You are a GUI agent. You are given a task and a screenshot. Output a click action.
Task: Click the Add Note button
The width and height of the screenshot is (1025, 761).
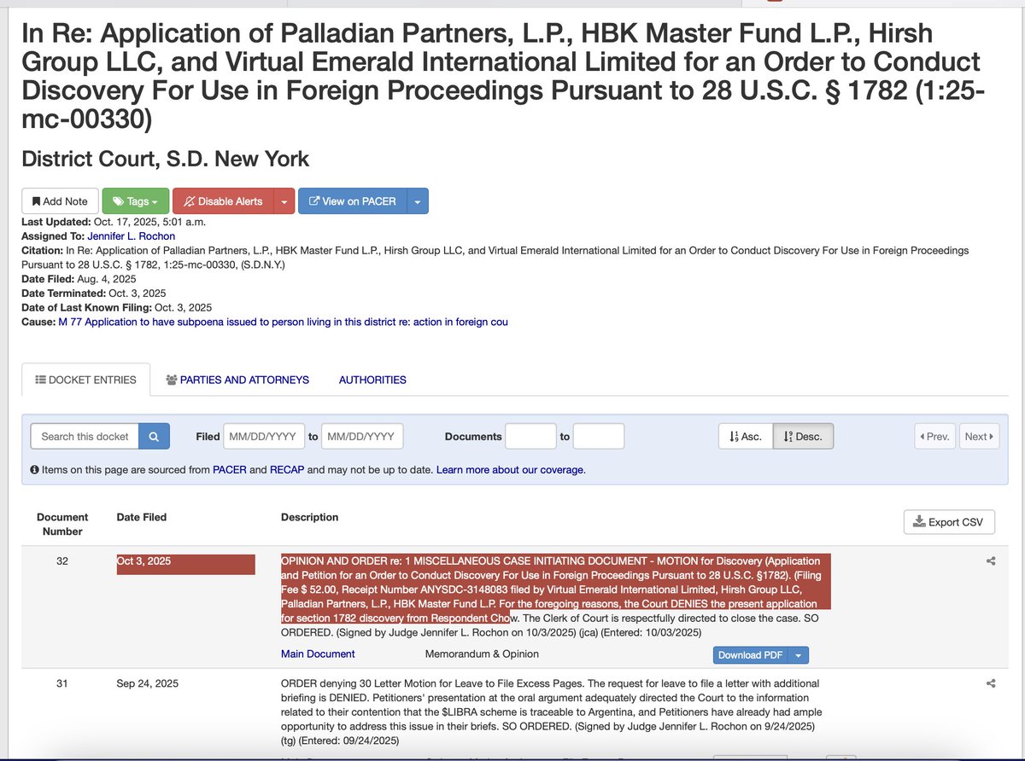(60, 201)
